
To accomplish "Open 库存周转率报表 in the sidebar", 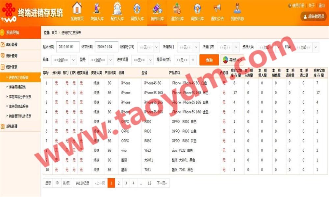I will coord(19,106).
